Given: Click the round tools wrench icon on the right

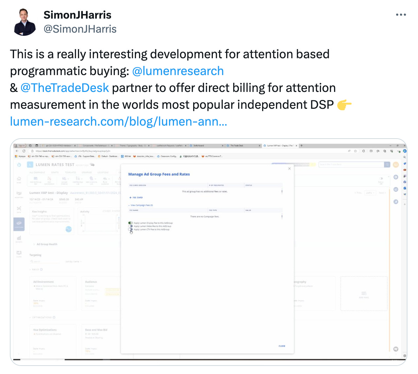Looking at the screenshot, I should 396,201.
